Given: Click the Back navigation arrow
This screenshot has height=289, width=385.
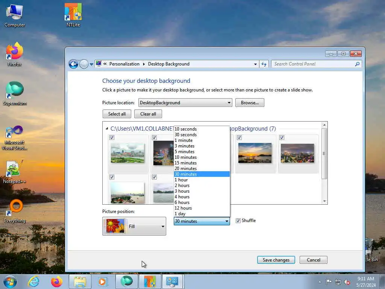Looking at the screenshot, I should click(73, 64).
